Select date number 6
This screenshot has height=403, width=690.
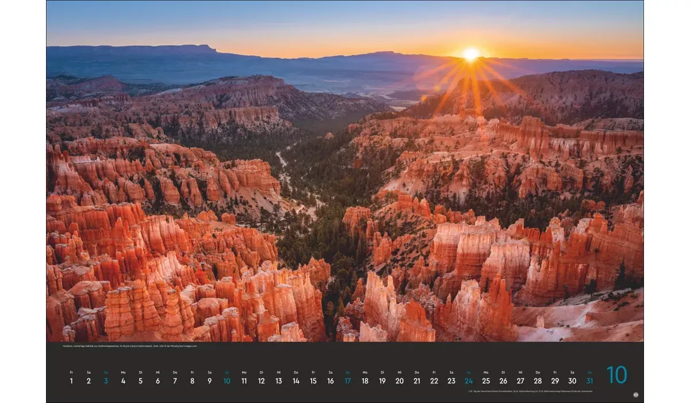click(x=158, y=381)
